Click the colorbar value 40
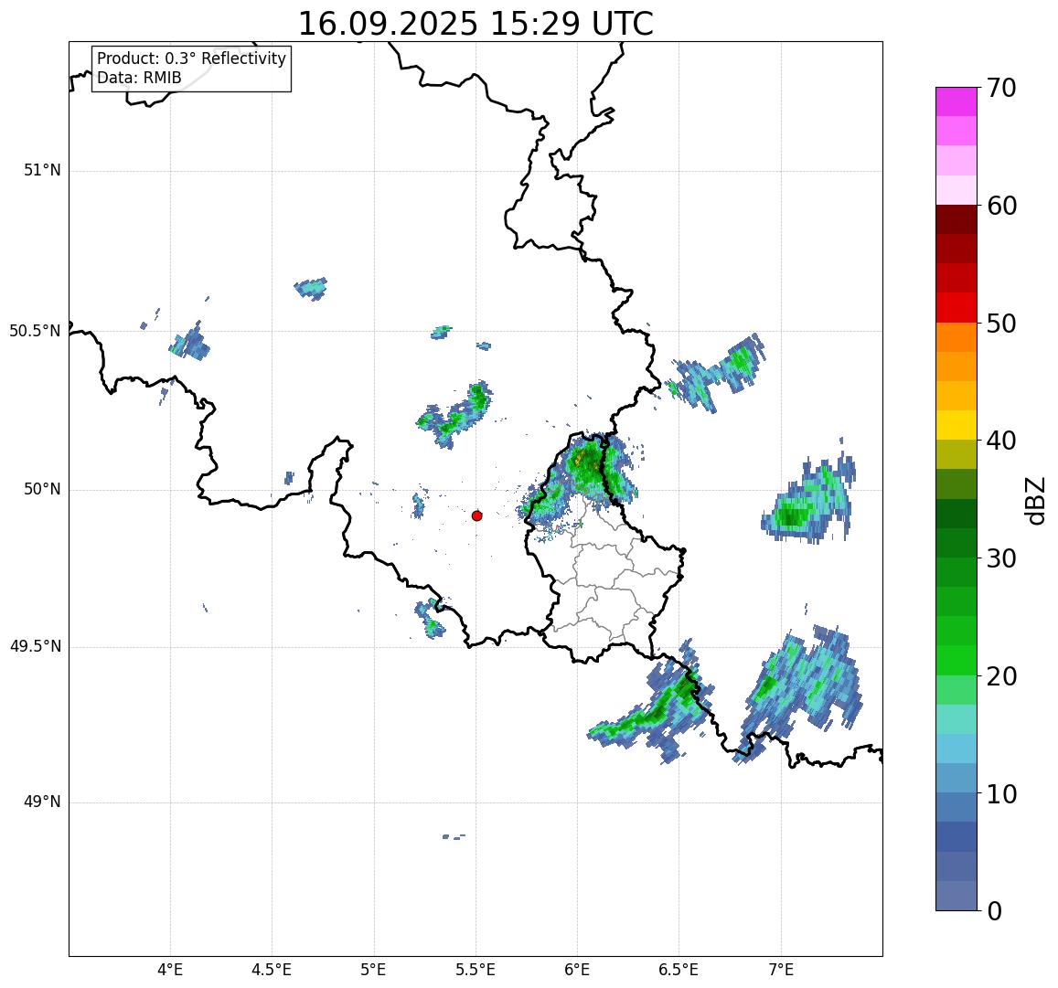The image size is (1058, 988). [1001, 441]
